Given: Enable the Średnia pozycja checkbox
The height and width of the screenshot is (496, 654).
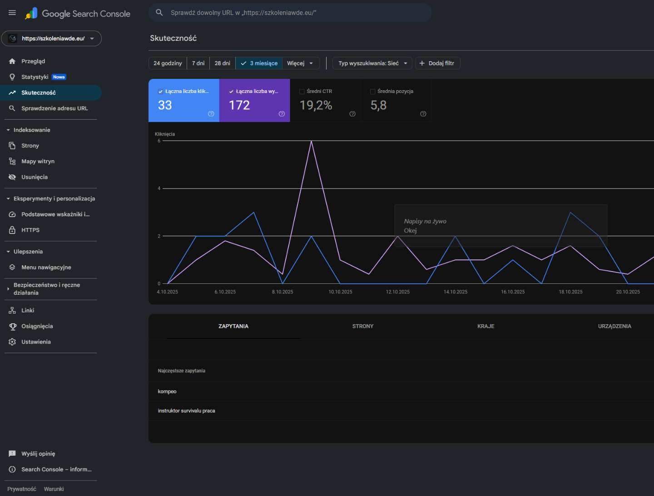Looking at the screenshot, I should [x=373, y=92].
